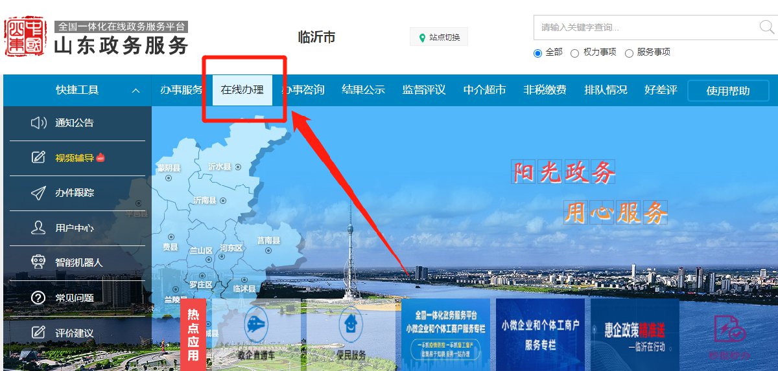Click the 政企直通车 train icon

tap(256, 324)
